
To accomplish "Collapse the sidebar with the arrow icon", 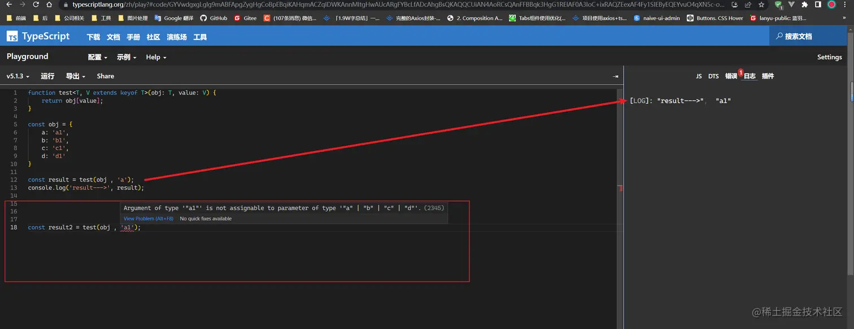I will pos(615,76).
